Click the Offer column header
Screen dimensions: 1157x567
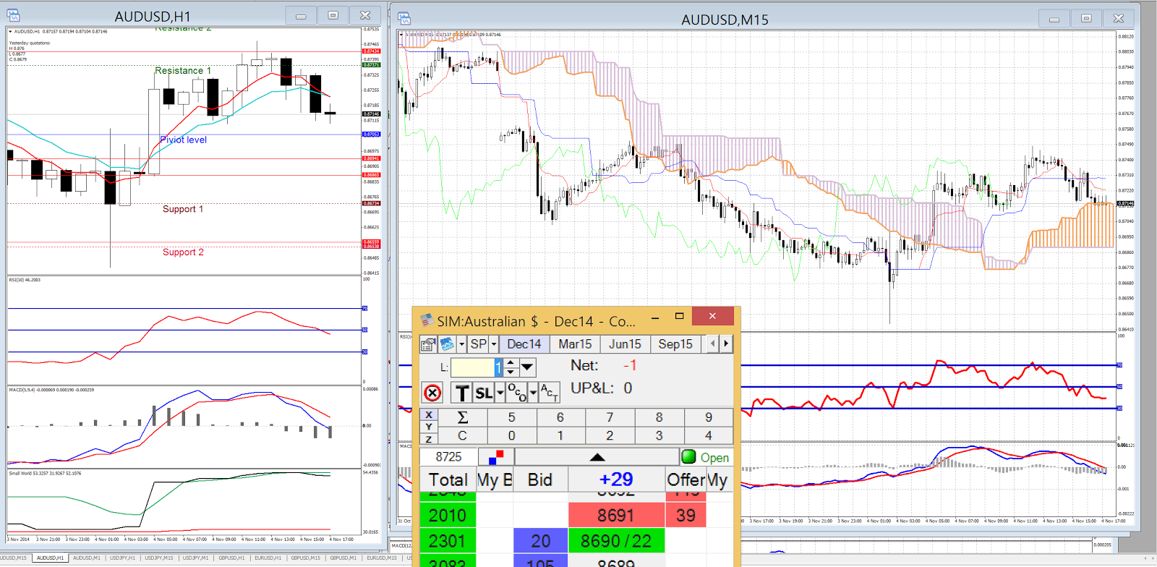tap(686, 479)
